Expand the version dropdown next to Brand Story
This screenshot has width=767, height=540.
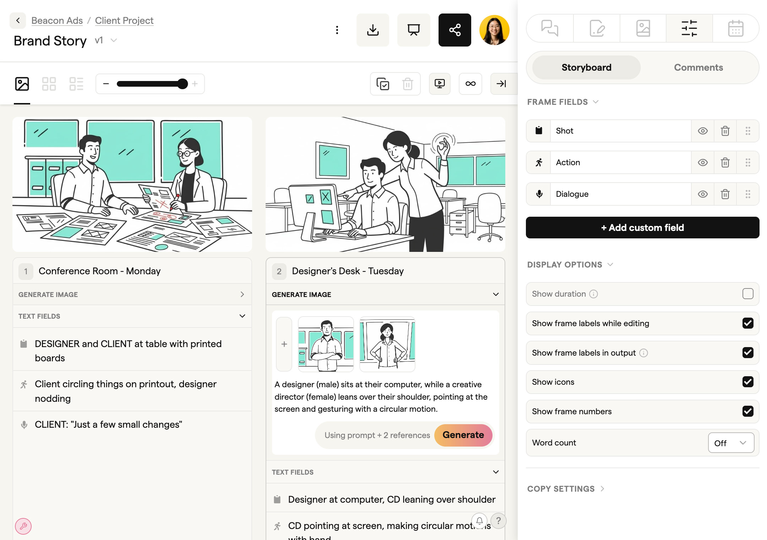tap(113, 40)
